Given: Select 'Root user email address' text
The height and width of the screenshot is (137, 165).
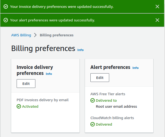Looking at the screenshot, I should click(116, 106).
